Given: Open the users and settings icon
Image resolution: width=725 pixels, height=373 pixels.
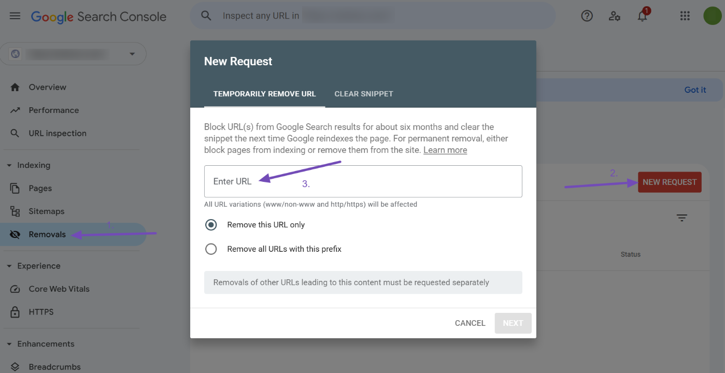Looking at the screenshot, I should 615,16.
